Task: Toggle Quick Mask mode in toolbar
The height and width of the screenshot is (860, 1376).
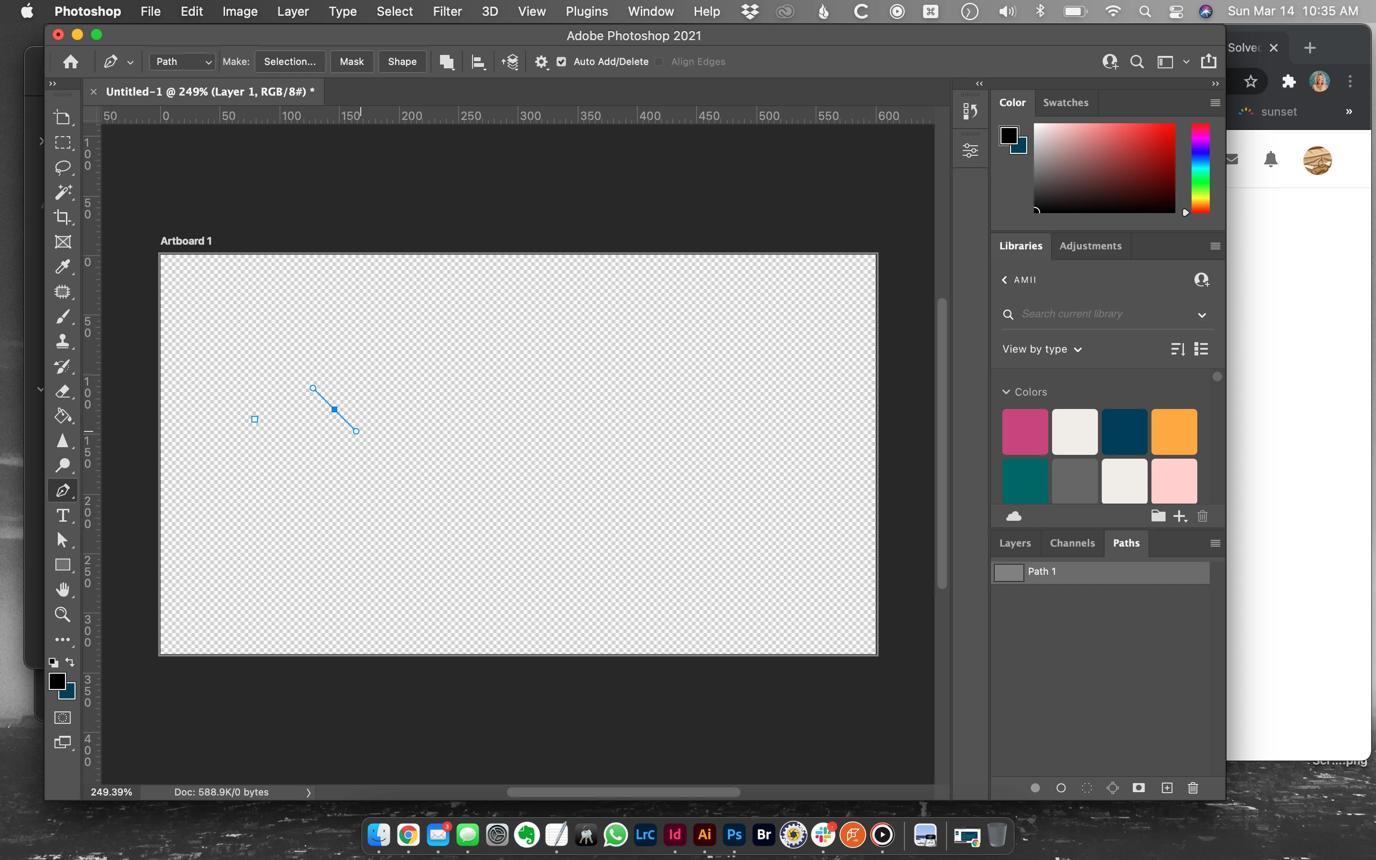Action: point(63,718)
